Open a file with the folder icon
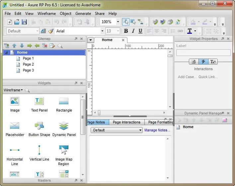The height and width of the screenshot is (186, 235). [17, 22]
